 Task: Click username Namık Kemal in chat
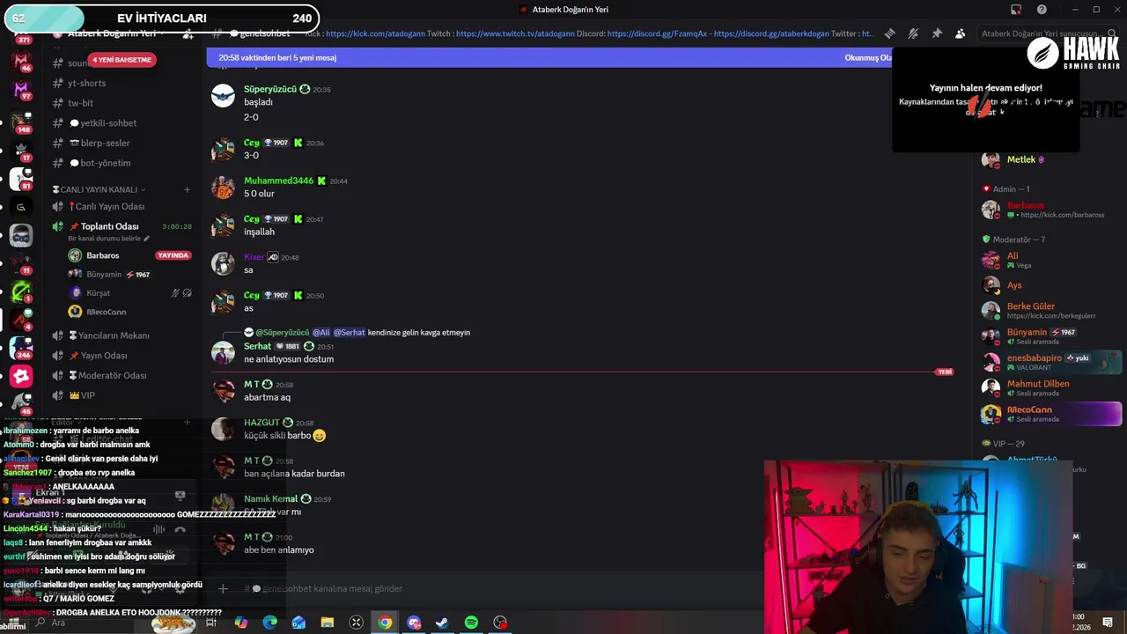(270, 499)
